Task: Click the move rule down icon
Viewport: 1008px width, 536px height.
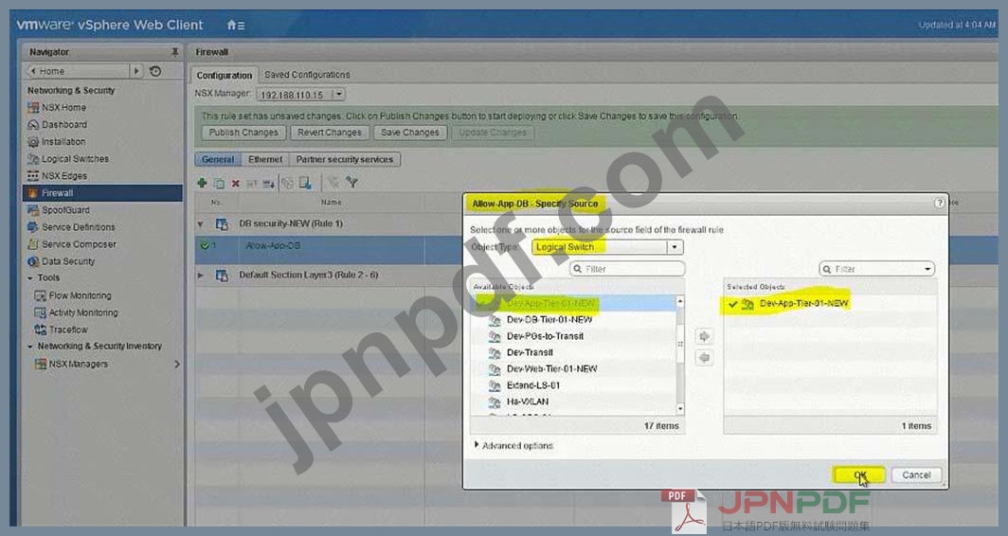Action: pos(268,185)
